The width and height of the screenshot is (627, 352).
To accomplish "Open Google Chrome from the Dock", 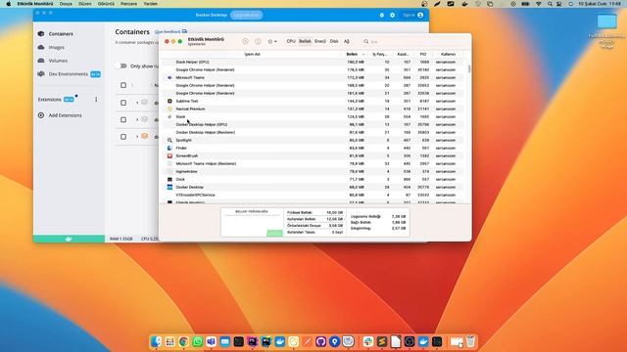I will 183,341.
